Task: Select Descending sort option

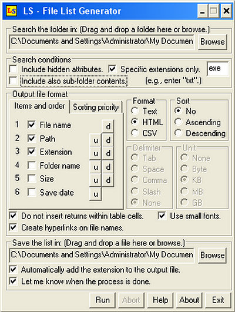Action: [x=178, y=133]
